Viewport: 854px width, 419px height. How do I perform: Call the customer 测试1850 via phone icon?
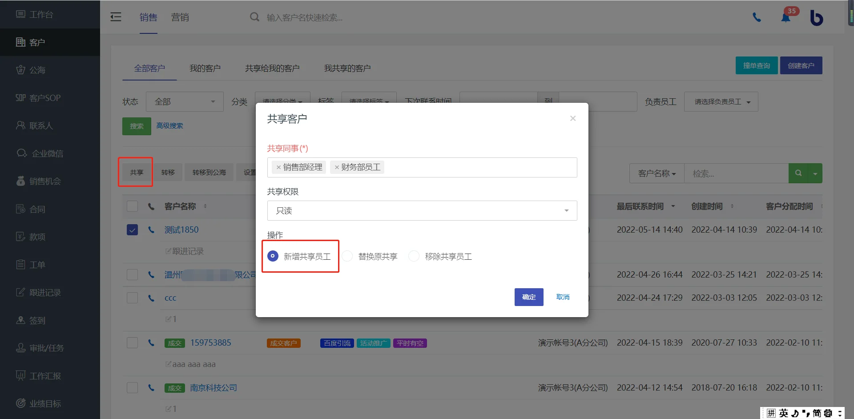coord(151,230)
